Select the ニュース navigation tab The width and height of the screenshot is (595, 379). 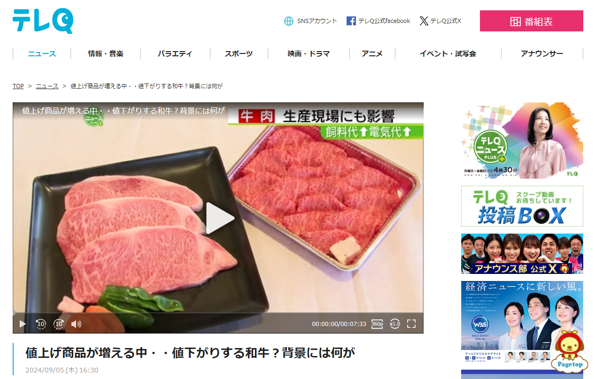tap(42, 53)
